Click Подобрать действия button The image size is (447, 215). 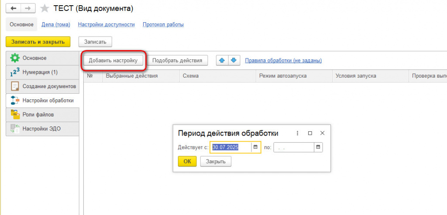point(177,60)
